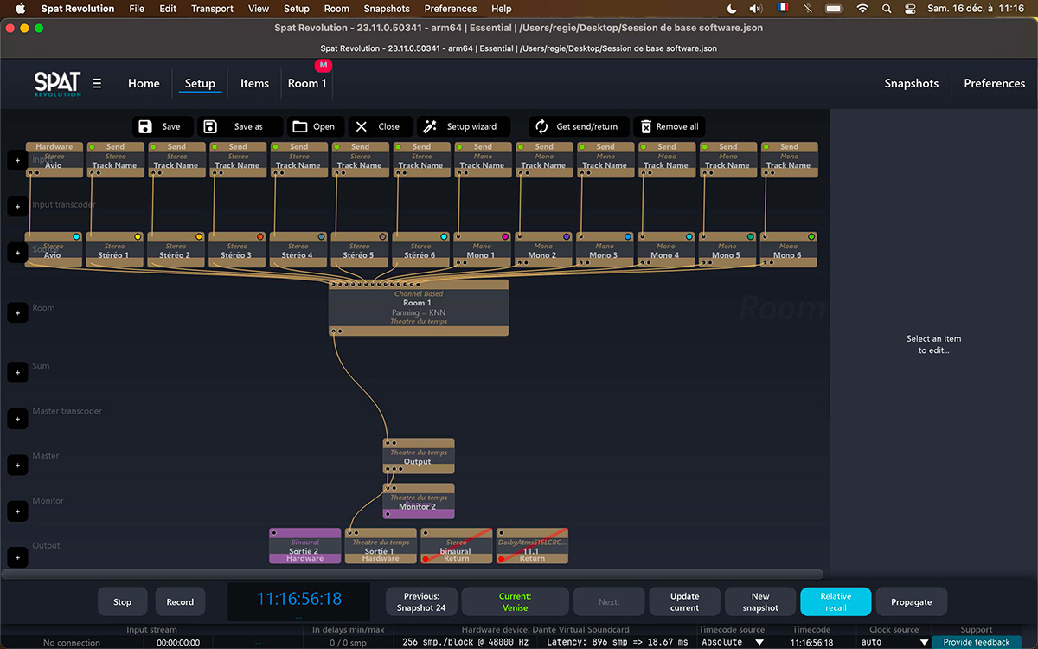Click the Open folder icon

299,126
